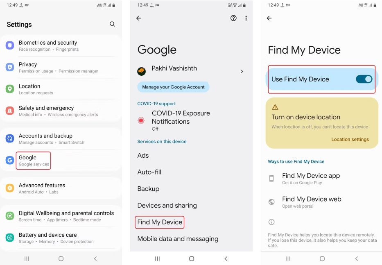Image resolution: width=382 pixels, height=265 pixels.
Task: Click Manage your Google Account
Action: click(173, 87)
